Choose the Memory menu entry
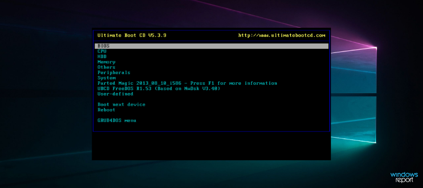This screenshot has width=423, height=188. pos(106,62)
